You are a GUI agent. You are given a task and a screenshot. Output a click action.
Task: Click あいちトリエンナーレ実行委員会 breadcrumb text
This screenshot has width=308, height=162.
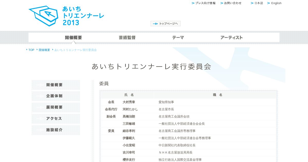pyautogui.click(x=75, y=50)
